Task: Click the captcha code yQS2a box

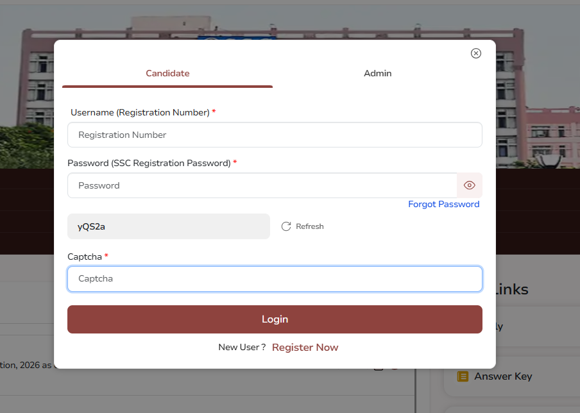Action: click(169, 226)
